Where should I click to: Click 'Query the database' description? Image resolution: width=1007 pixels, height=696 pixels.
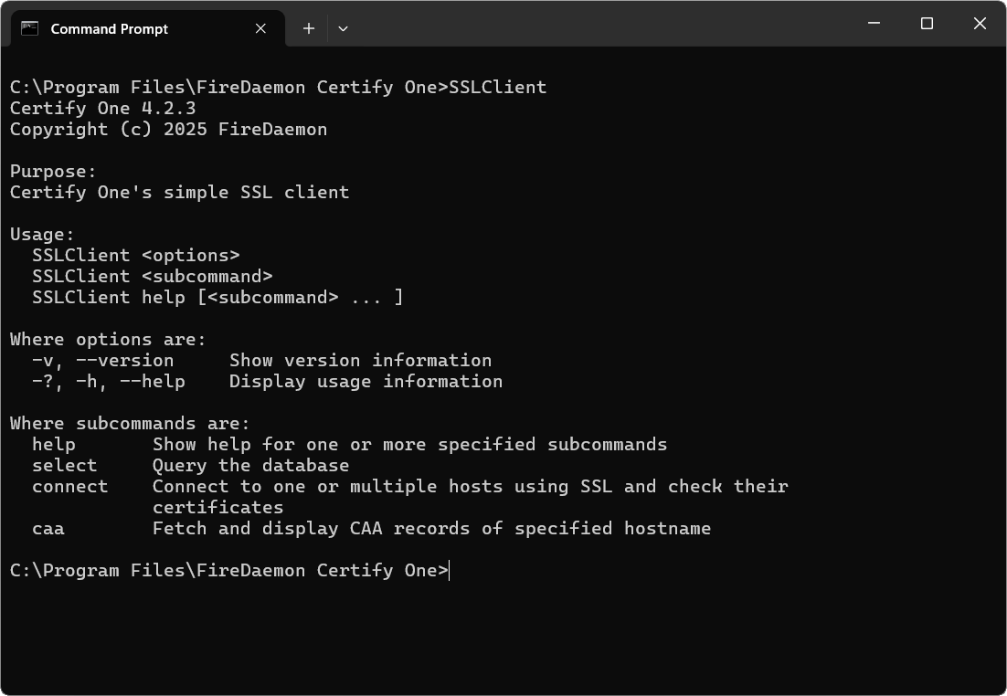tap(250, 466)
